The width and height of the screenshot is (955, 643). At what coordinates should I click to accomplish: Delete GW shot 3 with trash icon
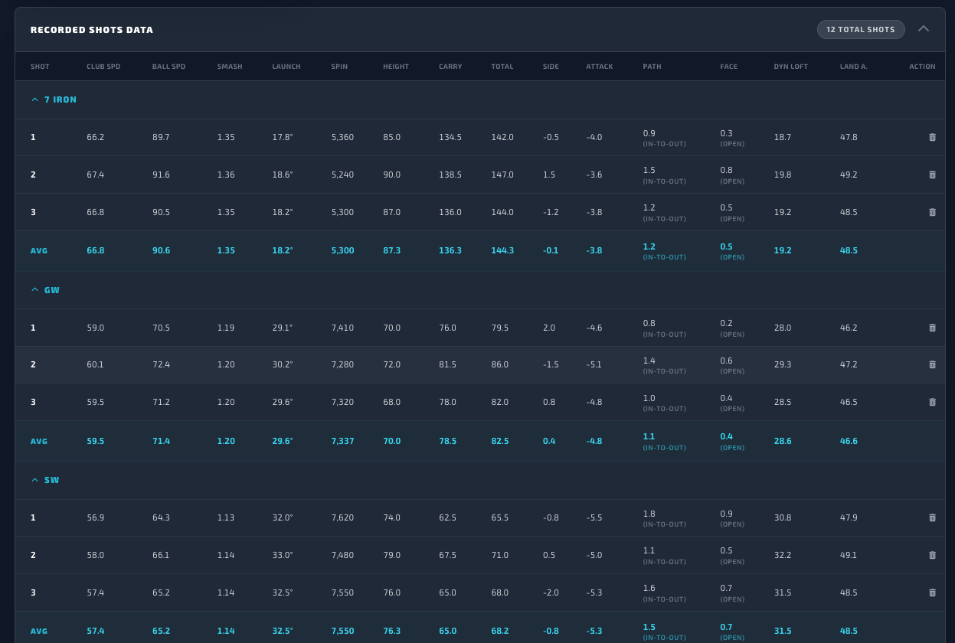pyautogui.click(x=932, y=402)
